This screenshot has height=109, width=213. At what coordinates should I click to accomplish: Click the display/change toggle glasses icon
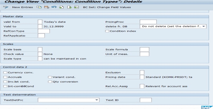click(x=5, y=7)
